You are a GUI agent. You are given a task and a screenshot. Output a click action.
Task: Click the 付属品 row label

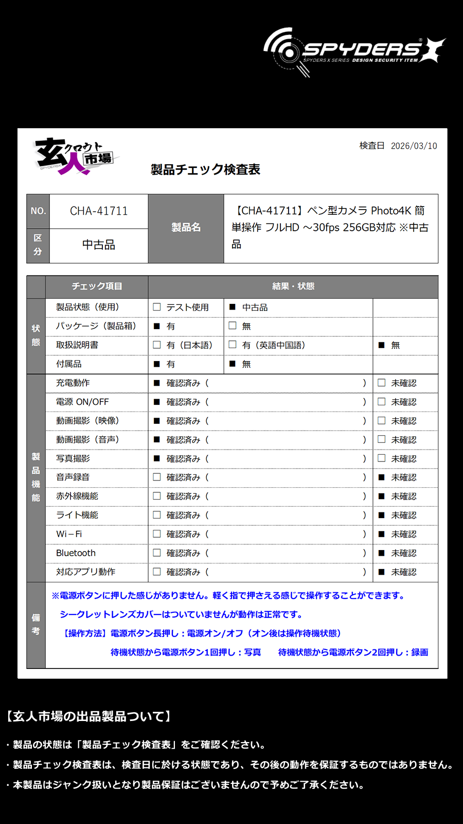pos(69,364)
